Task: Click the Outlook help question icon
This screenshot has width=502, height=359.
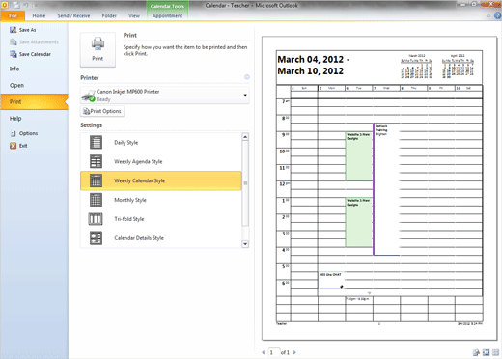Action: pyautogui.click(x=497, y=15)
